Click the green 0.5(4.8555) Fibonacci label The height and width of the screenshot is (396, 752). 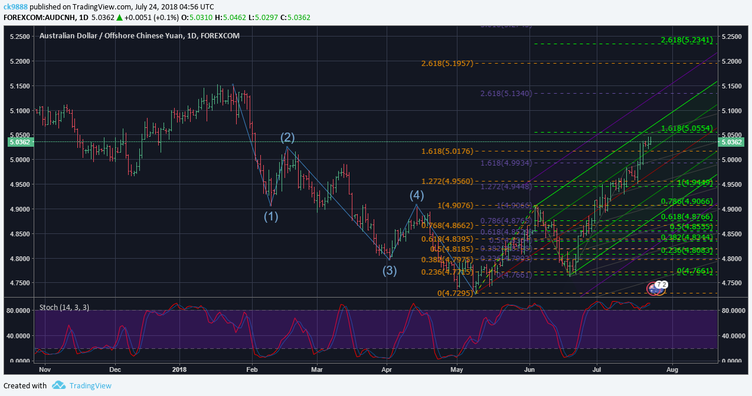tap(691, 227)
